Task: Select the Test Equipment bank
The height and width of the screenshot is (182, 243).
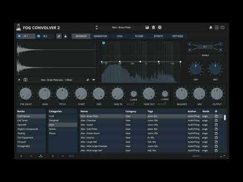Action: [31, 138]
